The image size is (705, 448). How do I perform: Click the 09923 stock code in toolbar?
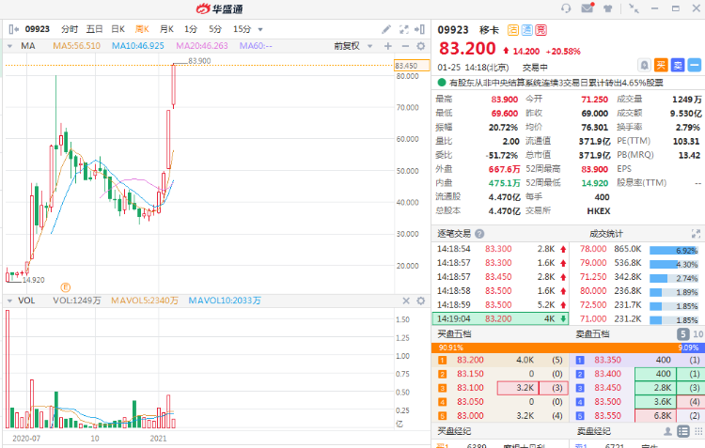pos(37,29)
